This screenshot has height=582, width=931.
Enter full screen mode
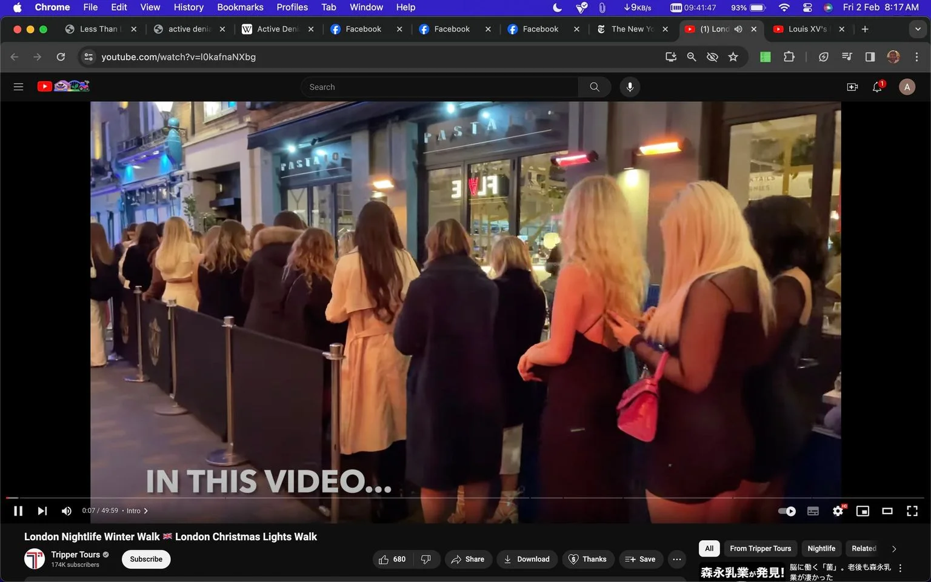pyautogui.click(x=912, y=510)
